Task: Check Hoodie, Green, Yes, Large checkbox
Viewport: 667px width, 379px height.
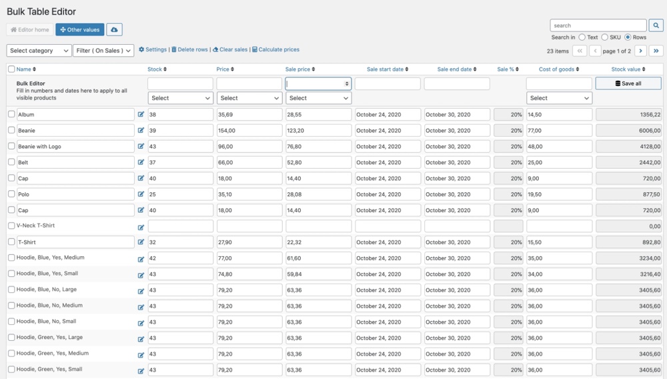Action: pos(11,338)
